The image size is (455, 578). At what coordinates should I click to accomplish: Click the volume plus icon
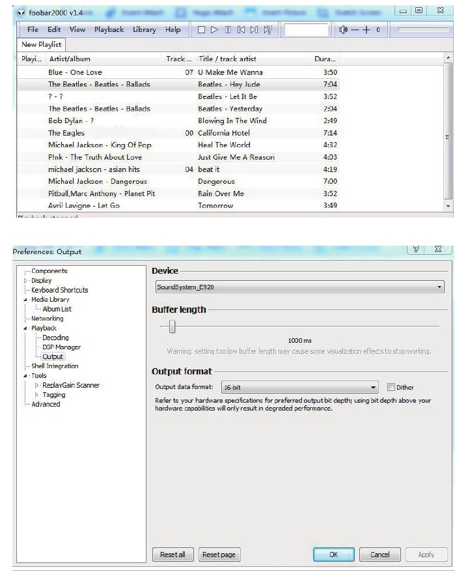tap(366, 30)
